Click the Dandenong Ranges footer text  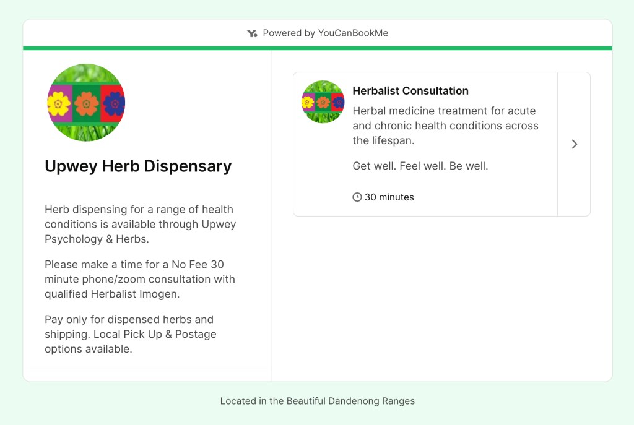317,401
